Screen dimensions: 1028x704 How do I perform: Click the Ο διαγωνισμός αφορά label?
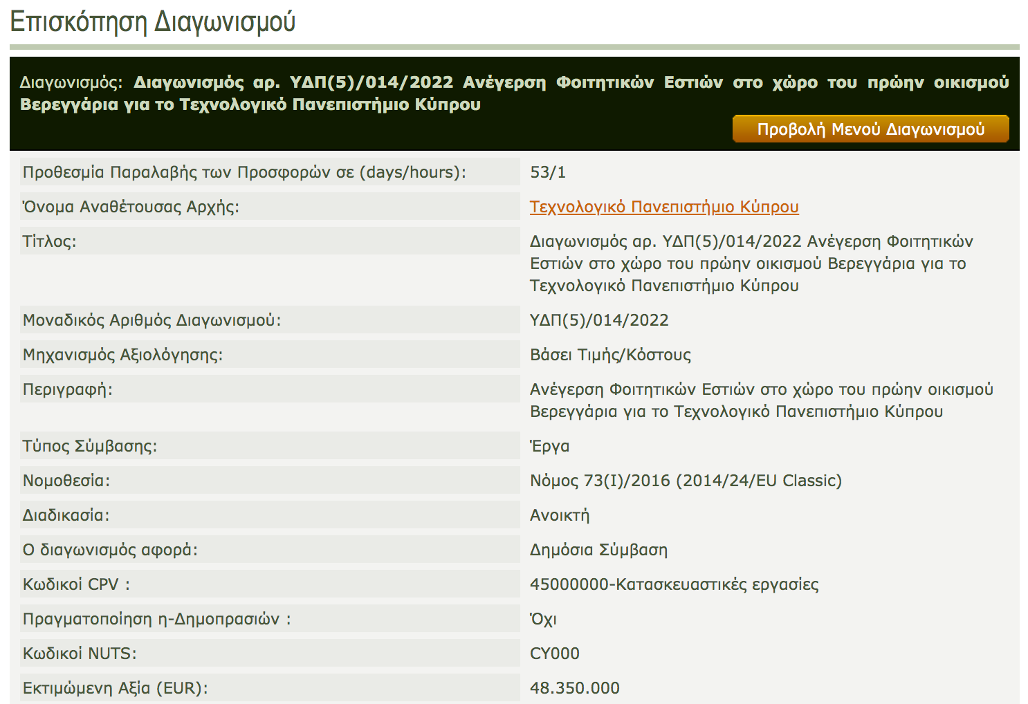(x=110, y=550)
